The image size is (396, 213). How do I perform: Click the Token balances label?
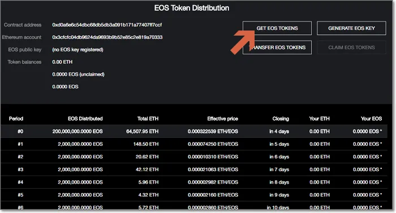[x=24, y=62]
